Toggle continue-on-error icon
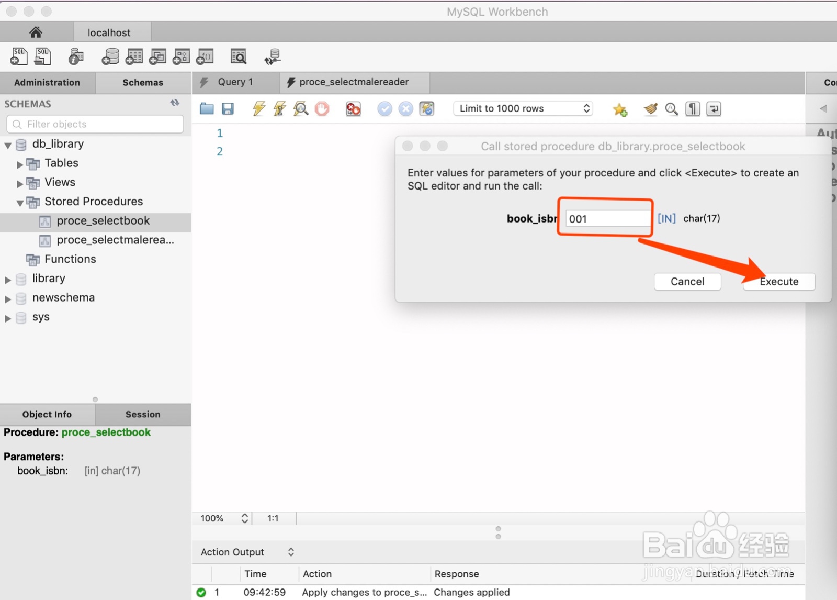This screenshot has height=600, width=837. (x=353, y=108)
